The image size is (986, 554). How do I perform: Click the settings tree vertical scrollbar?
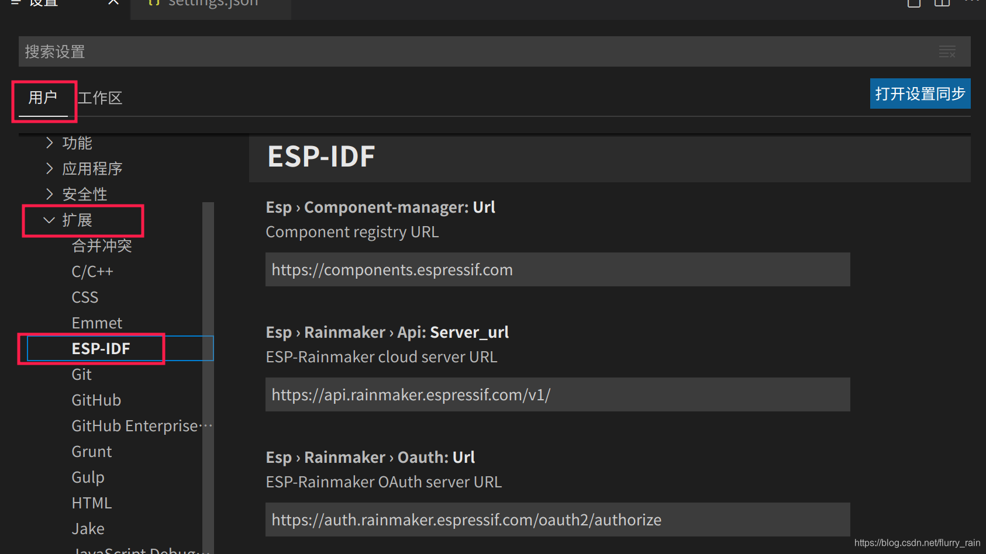coord(208,378)
